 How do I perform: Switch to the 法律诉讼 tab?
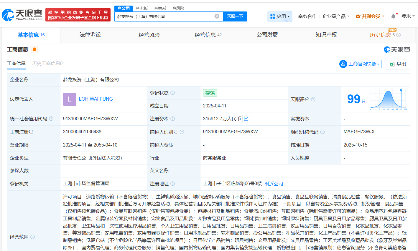(90, 35)
